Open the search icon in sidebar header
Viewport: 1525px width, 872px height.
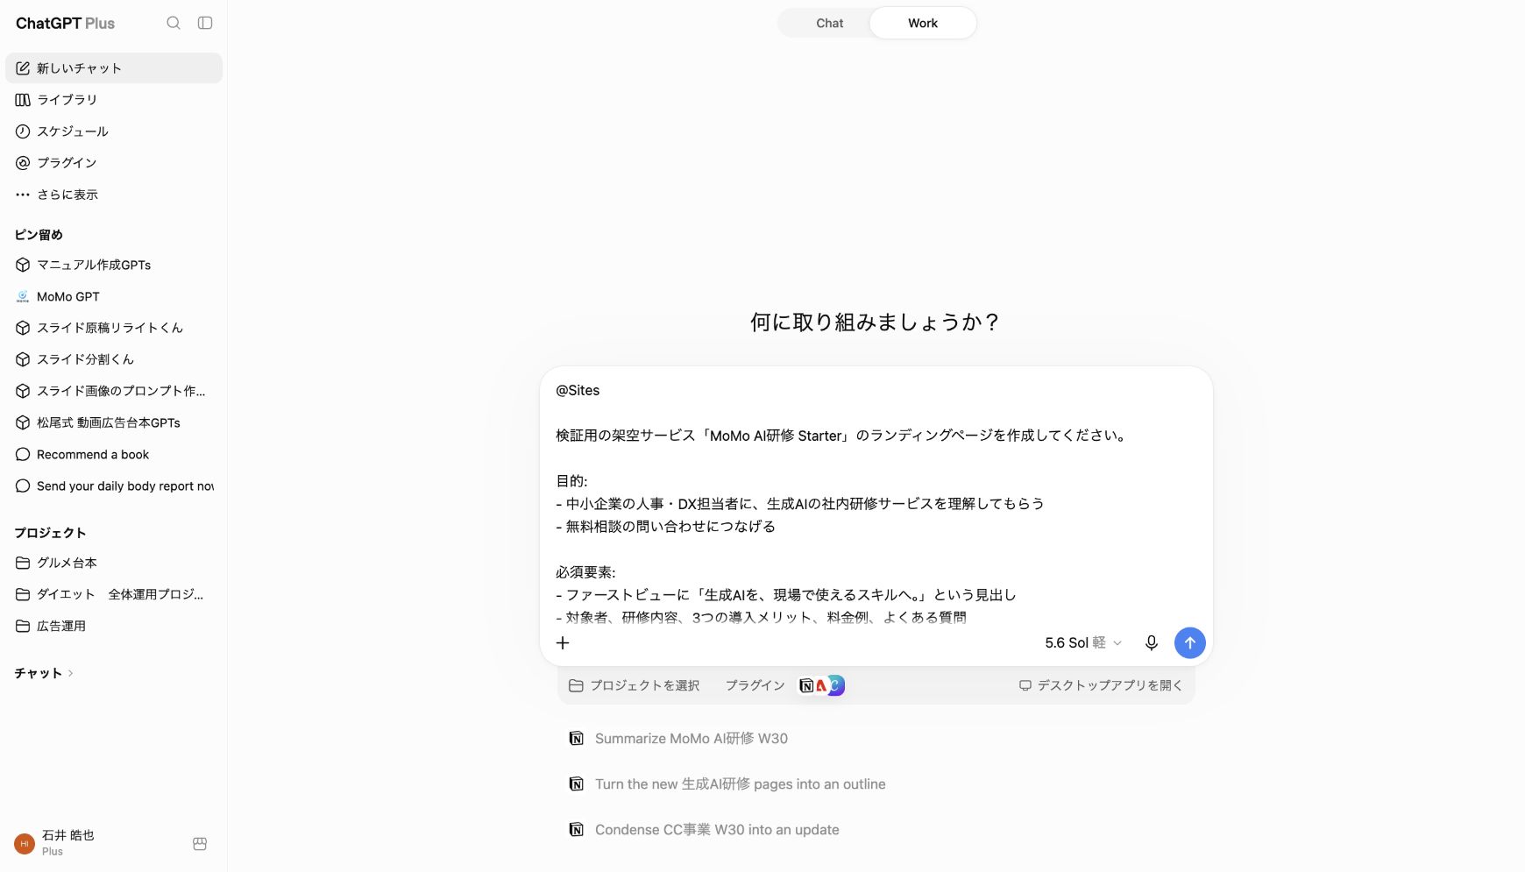(174, 23)
